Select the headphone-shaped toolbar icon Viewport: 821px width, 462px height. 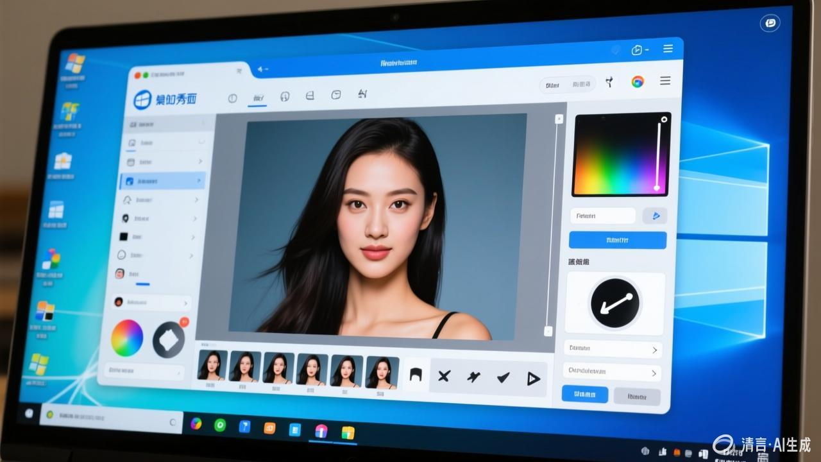coord(285,96)
